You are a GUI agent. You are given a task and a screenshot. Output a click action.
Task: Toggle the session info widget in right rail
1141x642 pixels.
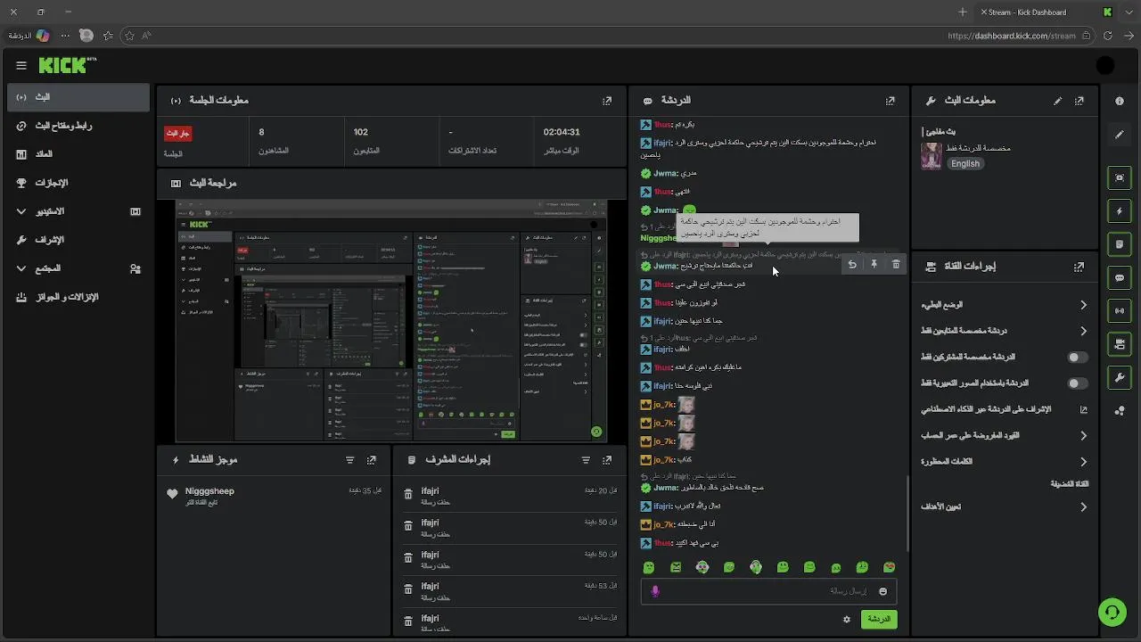pos(1120,310)
